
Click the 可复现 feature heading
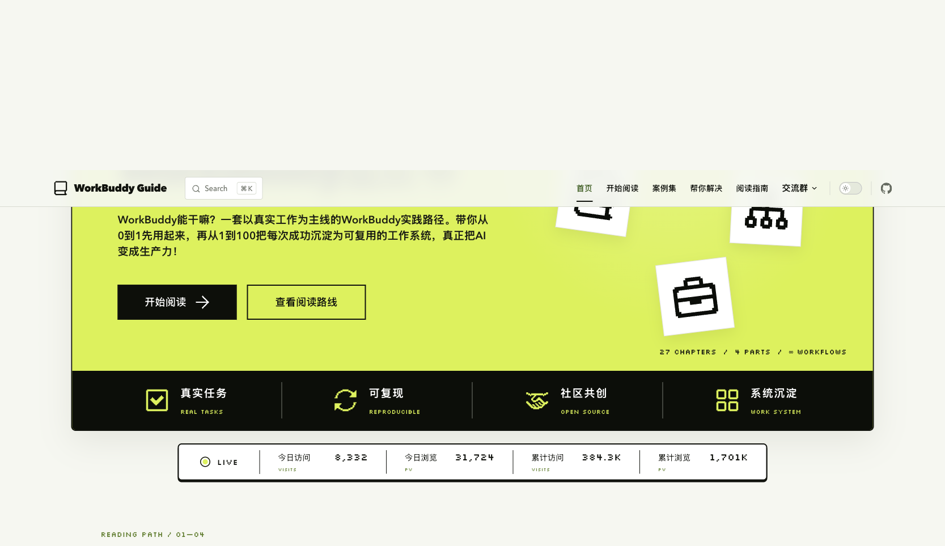point(386,393)
